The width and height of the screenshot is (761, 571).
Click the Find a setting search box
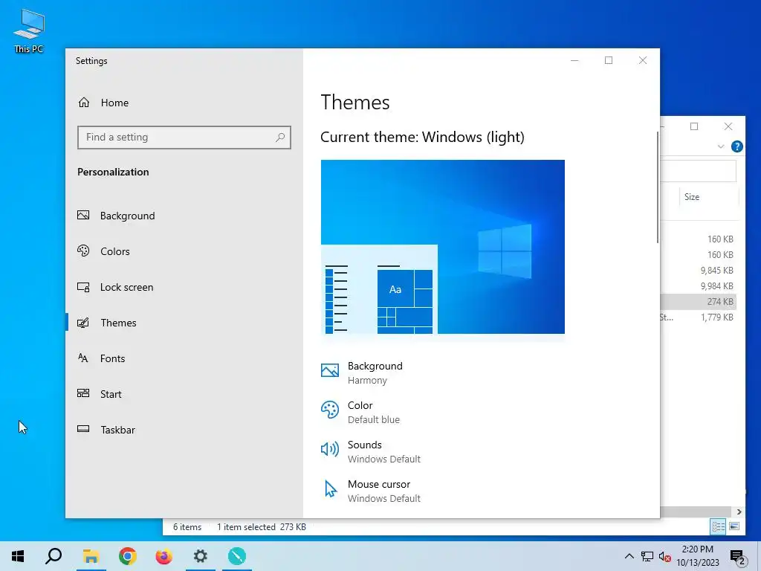(184, 138)
